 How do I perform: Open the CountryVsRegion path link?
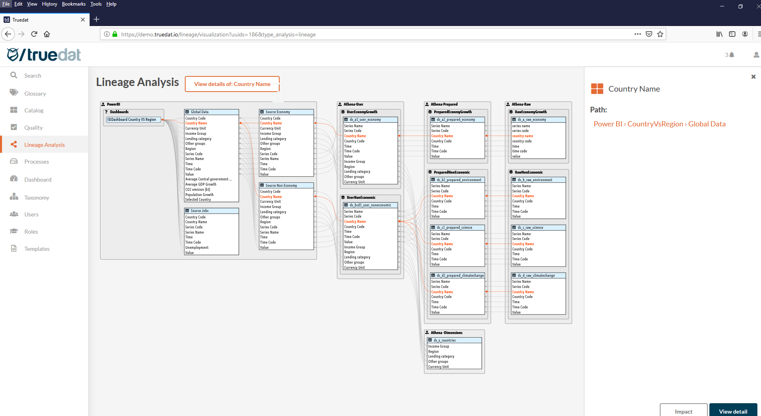click(x=655, y=124)
